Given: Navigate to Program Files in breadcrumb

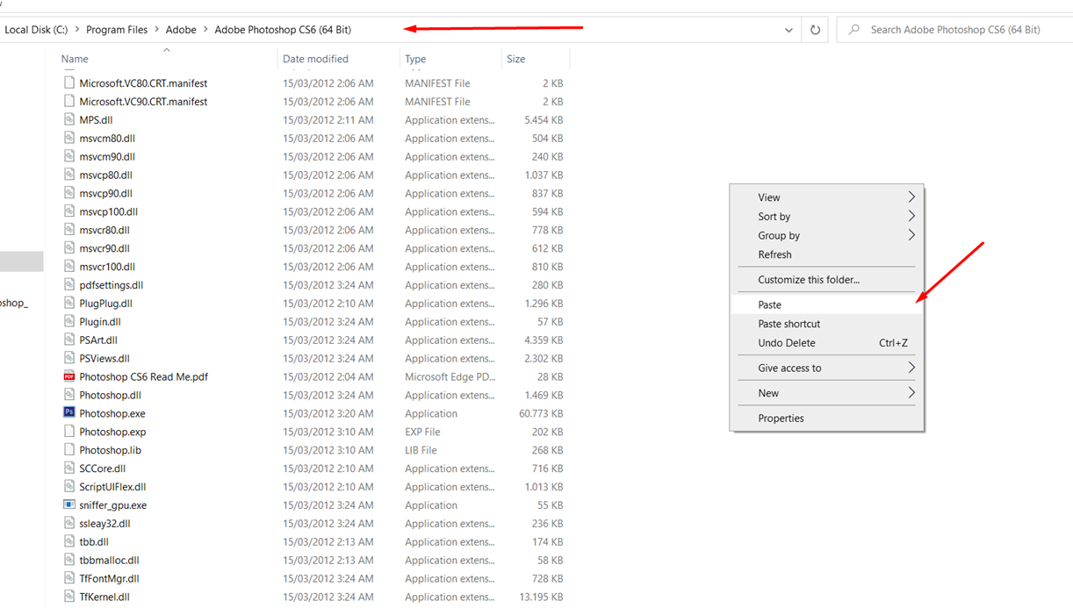Looking at the screenshot, I should tap(117, 30).
